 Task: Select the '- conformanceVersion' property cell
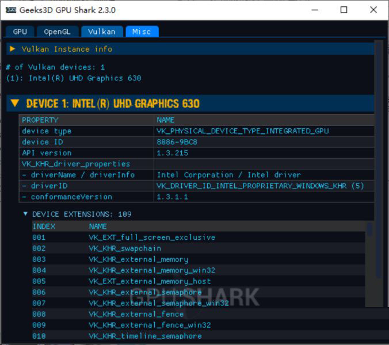86,197
